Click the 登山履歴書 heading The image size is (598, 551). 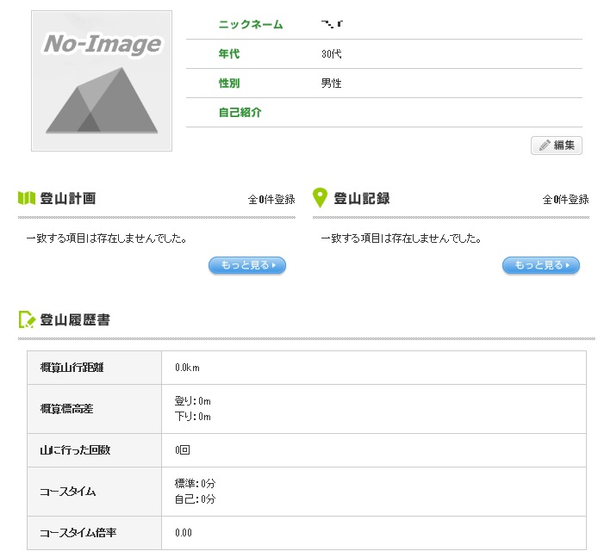point(75,319)
